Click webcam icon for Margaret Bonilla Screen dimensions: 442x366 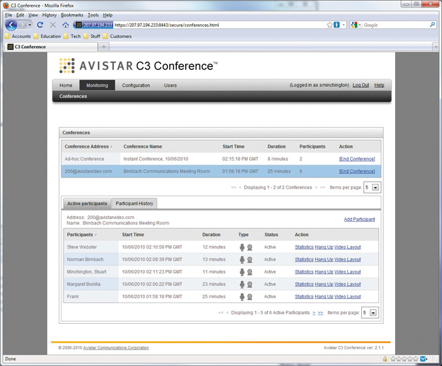click(250, 285)
